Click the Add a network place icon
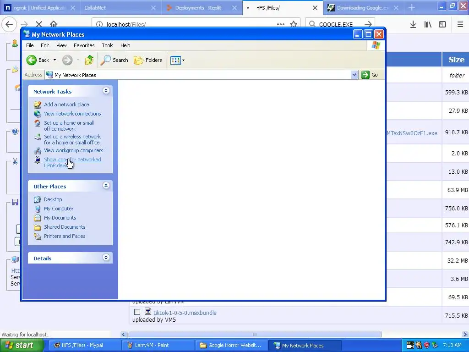 click(38, 104)
